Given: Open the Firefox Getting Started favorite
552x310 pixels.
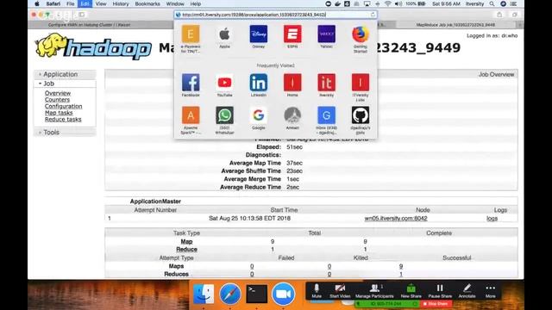Looking at the screenshot, I should 361,34.
